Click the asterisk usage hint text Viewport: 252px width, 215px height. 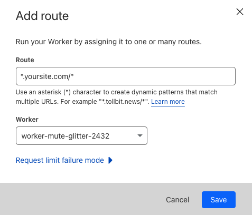click(x=117, y=97)
